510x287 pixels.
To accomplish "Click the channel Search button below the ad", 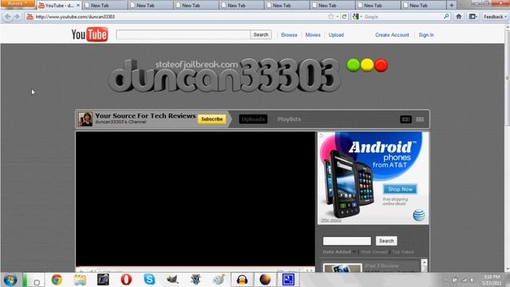I will pyautogui.click(x=386, y=241).
